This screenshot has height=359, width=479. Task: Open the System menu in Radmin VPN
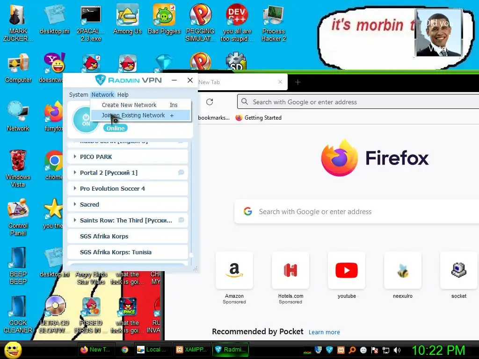[79, 94]
